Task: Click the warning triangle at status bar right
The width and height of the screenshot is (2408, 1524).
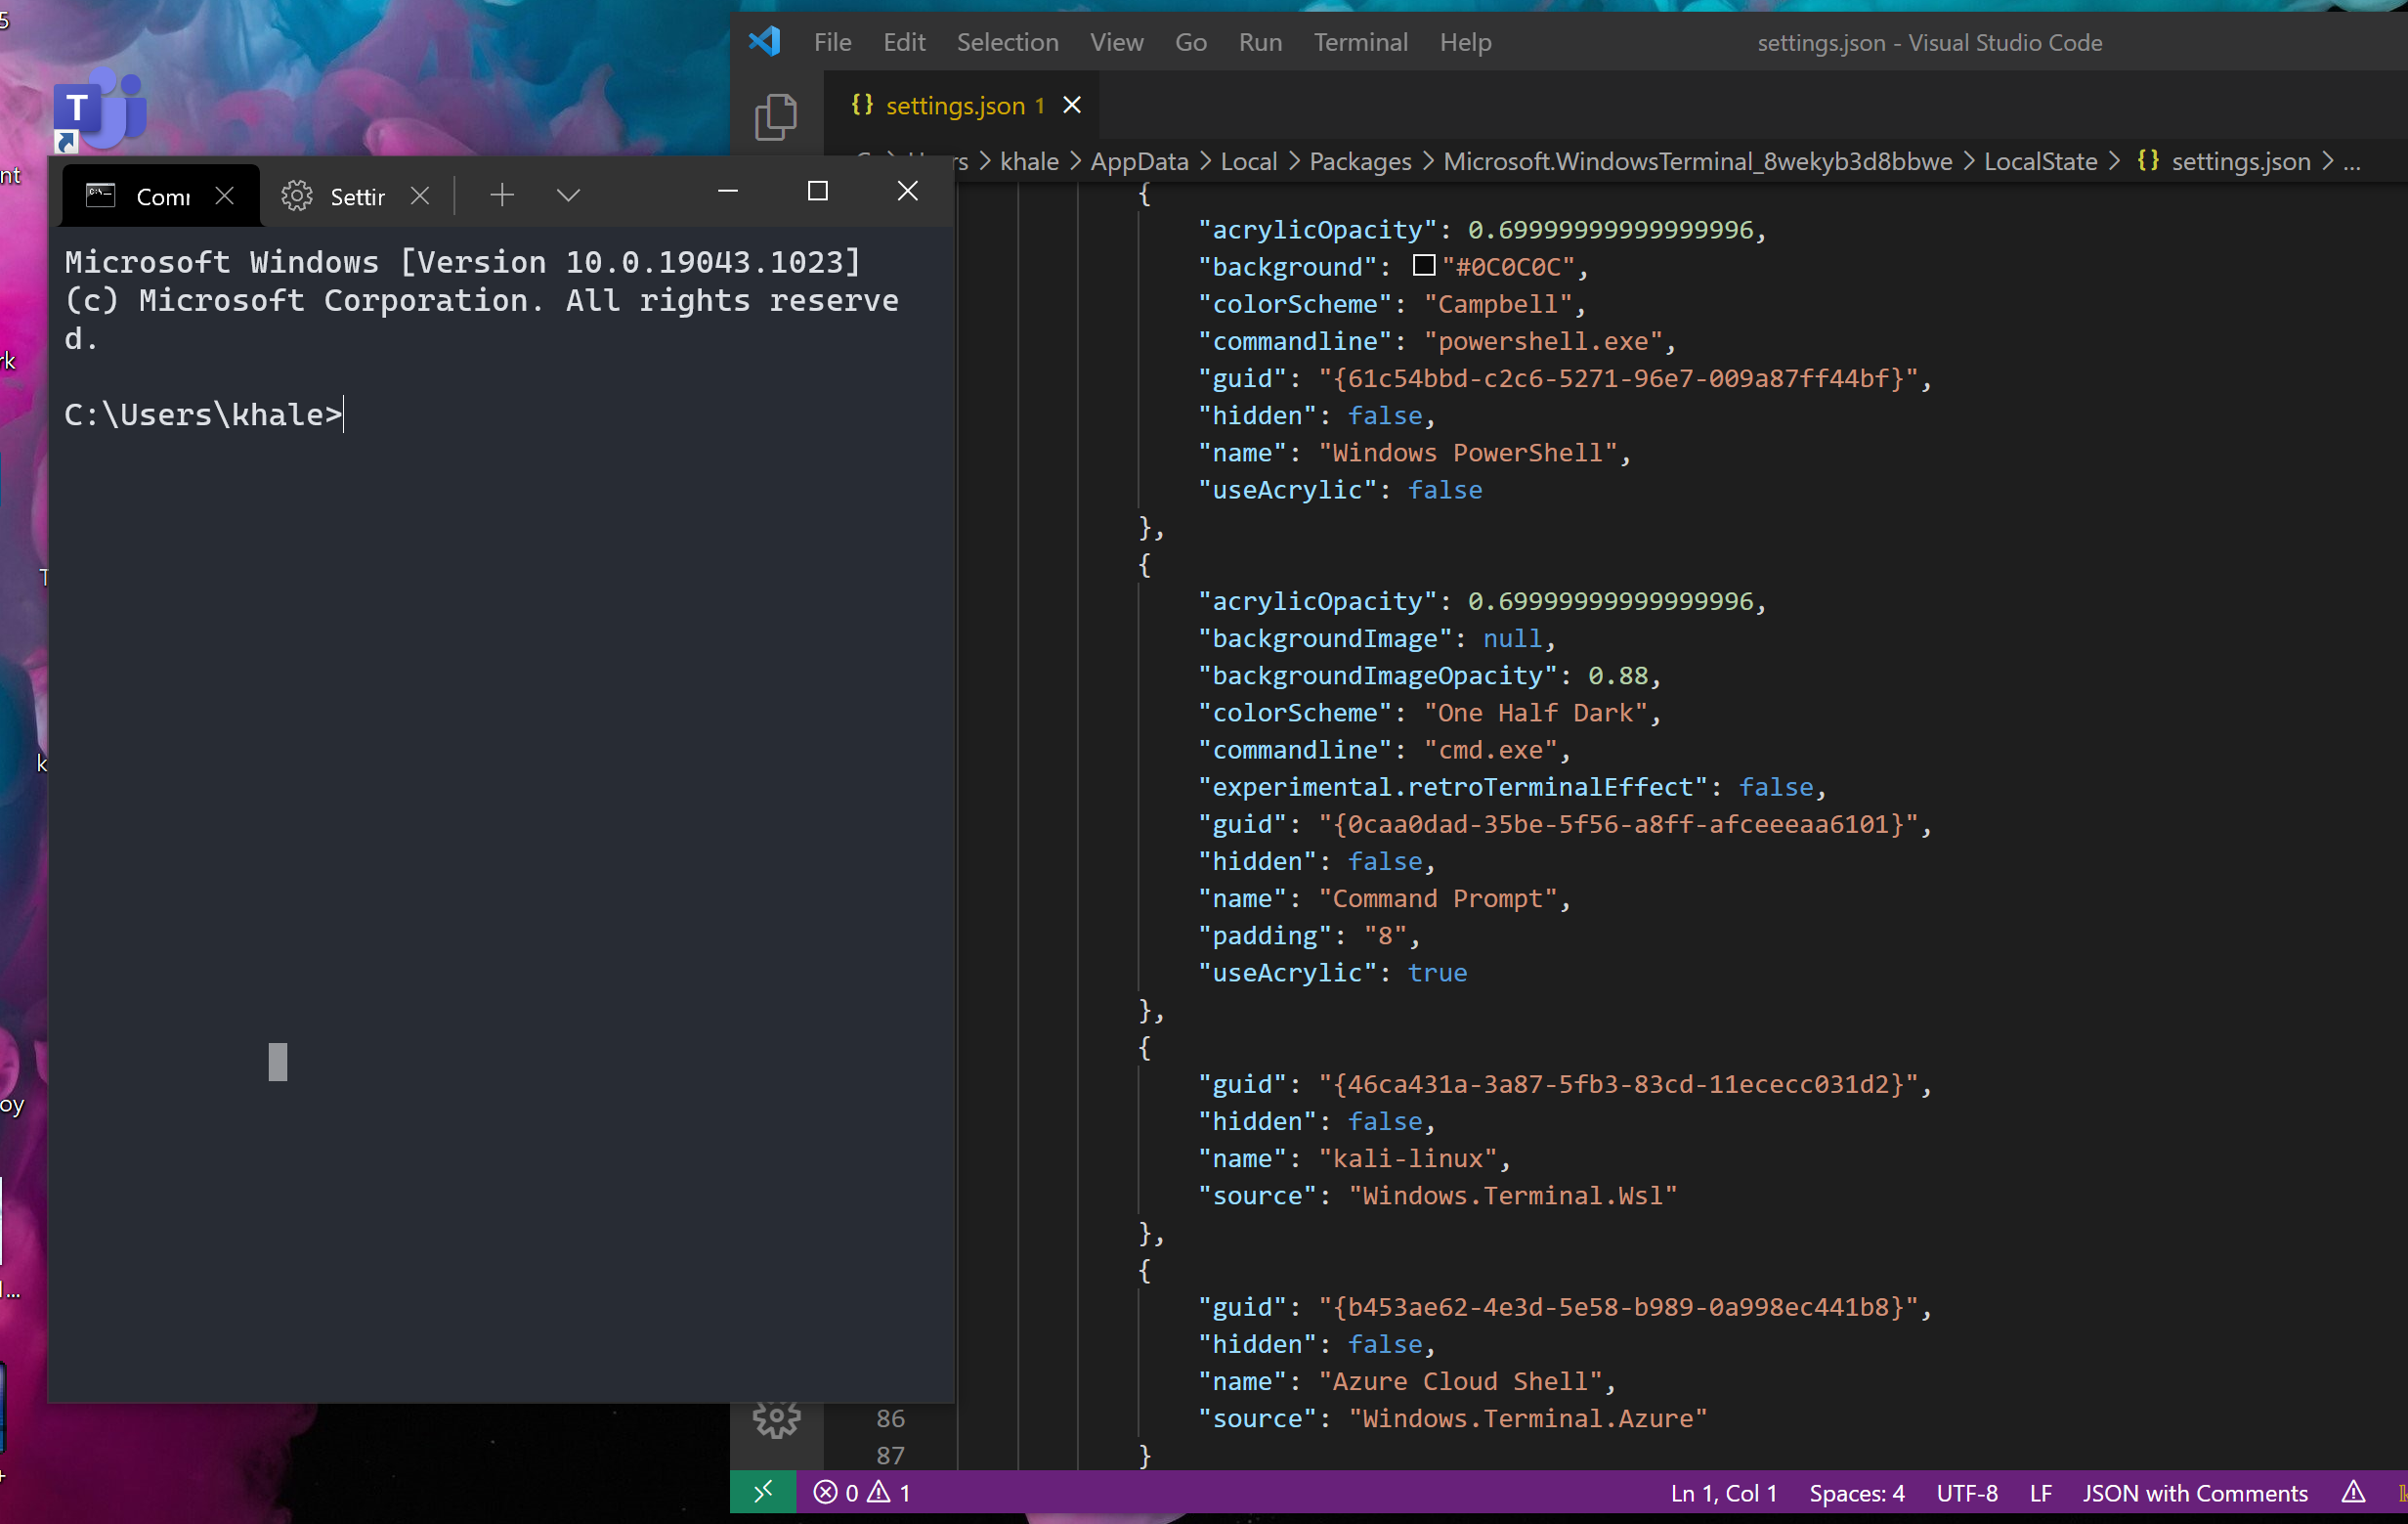Action: 2353,1492
